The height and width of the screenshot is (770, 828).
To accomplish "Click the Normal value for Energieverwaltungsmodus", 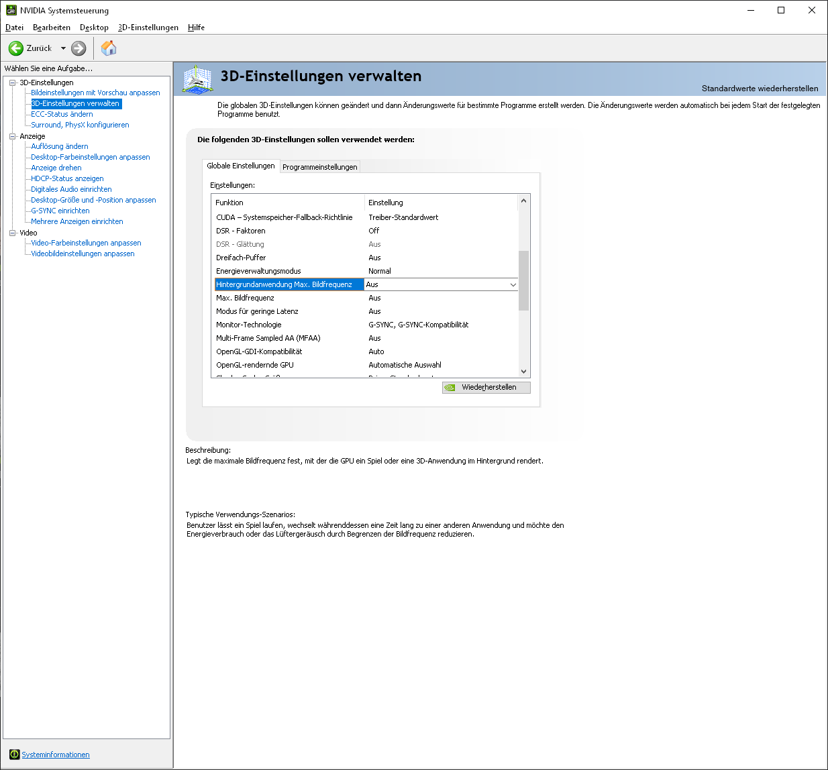I will coord(380,271).
